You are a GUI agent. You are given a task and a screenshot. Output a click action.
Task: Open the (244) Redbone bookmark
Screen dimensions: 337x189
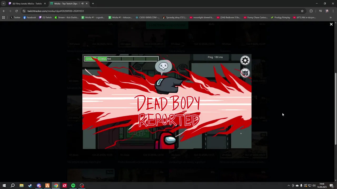[x=229, y=18]
